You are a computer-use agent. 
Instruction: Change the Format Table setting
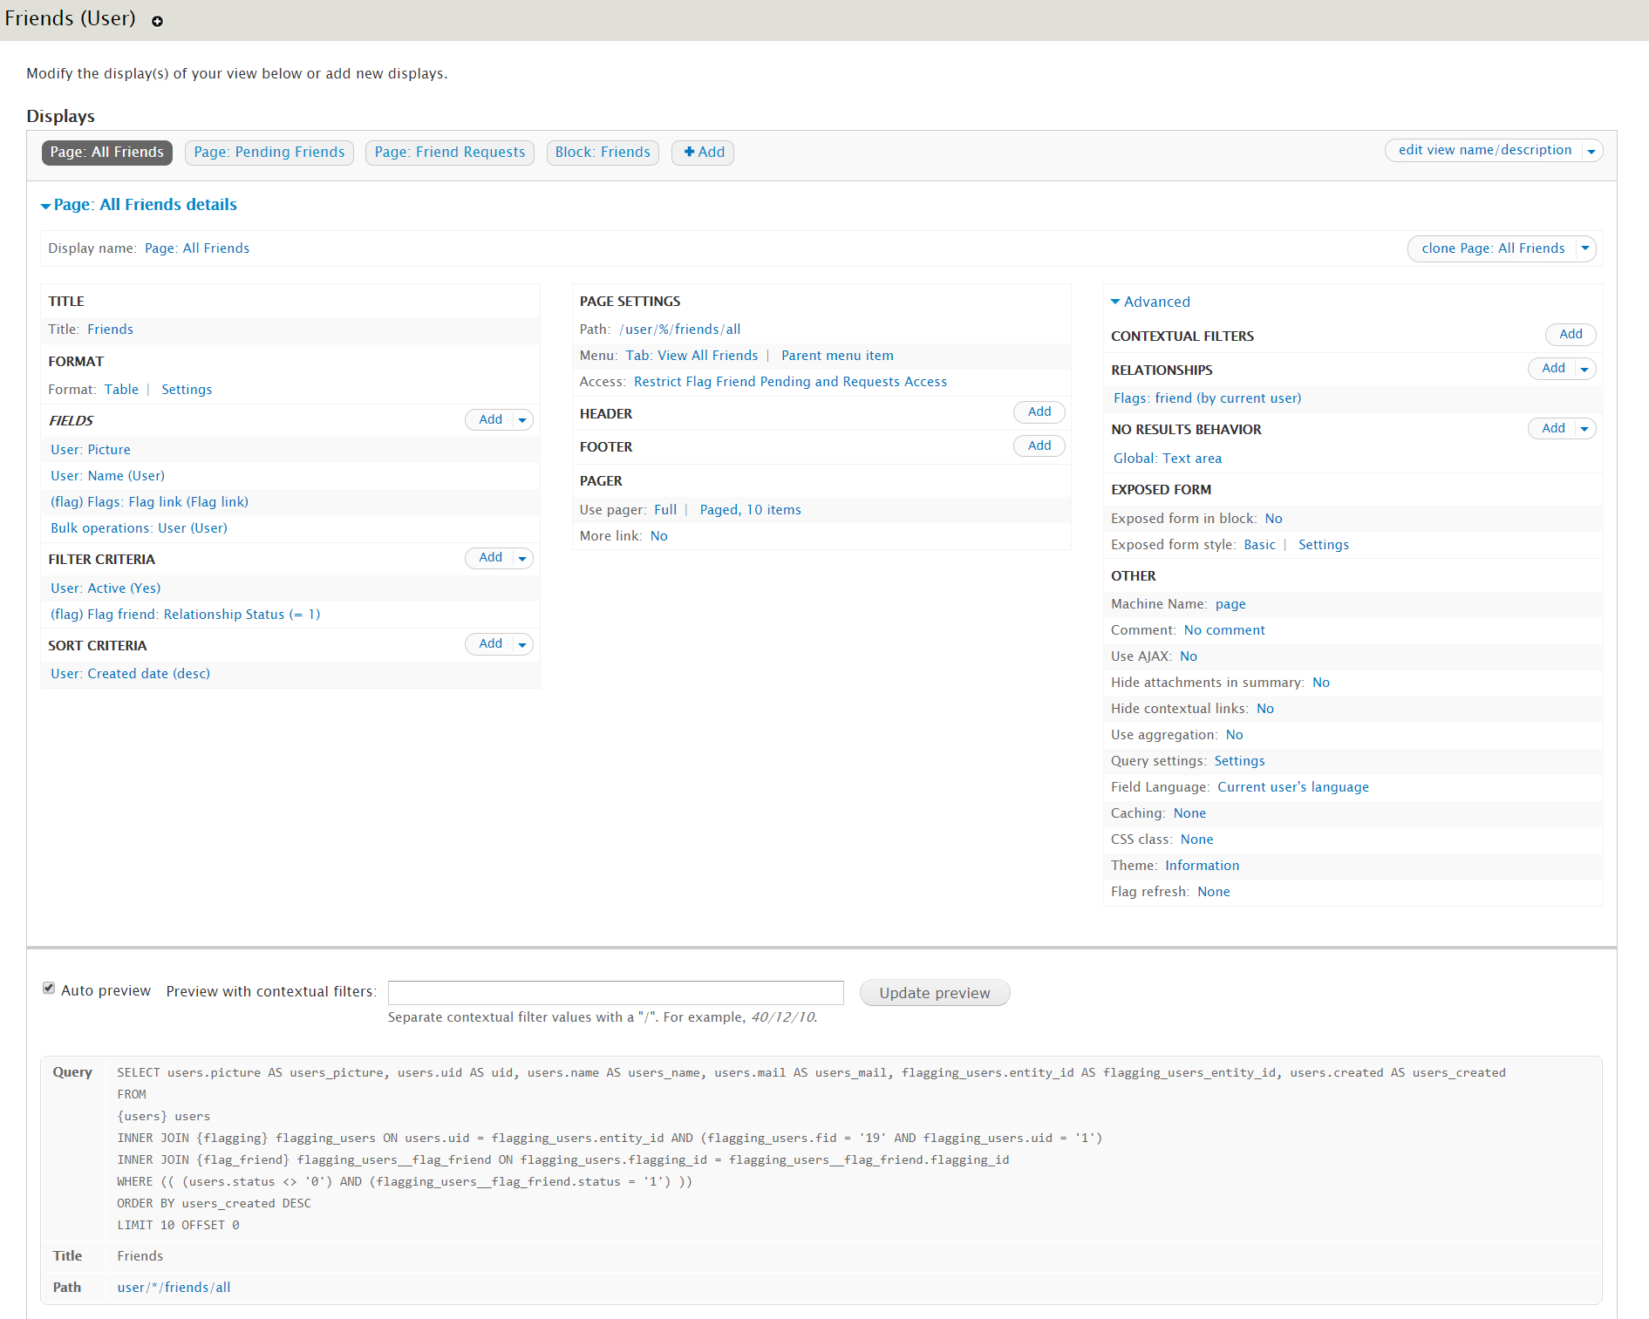pyautogui.click(x=121, y=390)
